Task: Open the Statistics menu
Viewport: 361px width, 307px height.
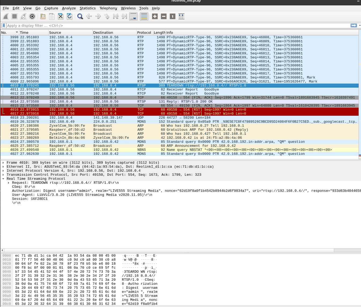Action: tap(87, 8)
